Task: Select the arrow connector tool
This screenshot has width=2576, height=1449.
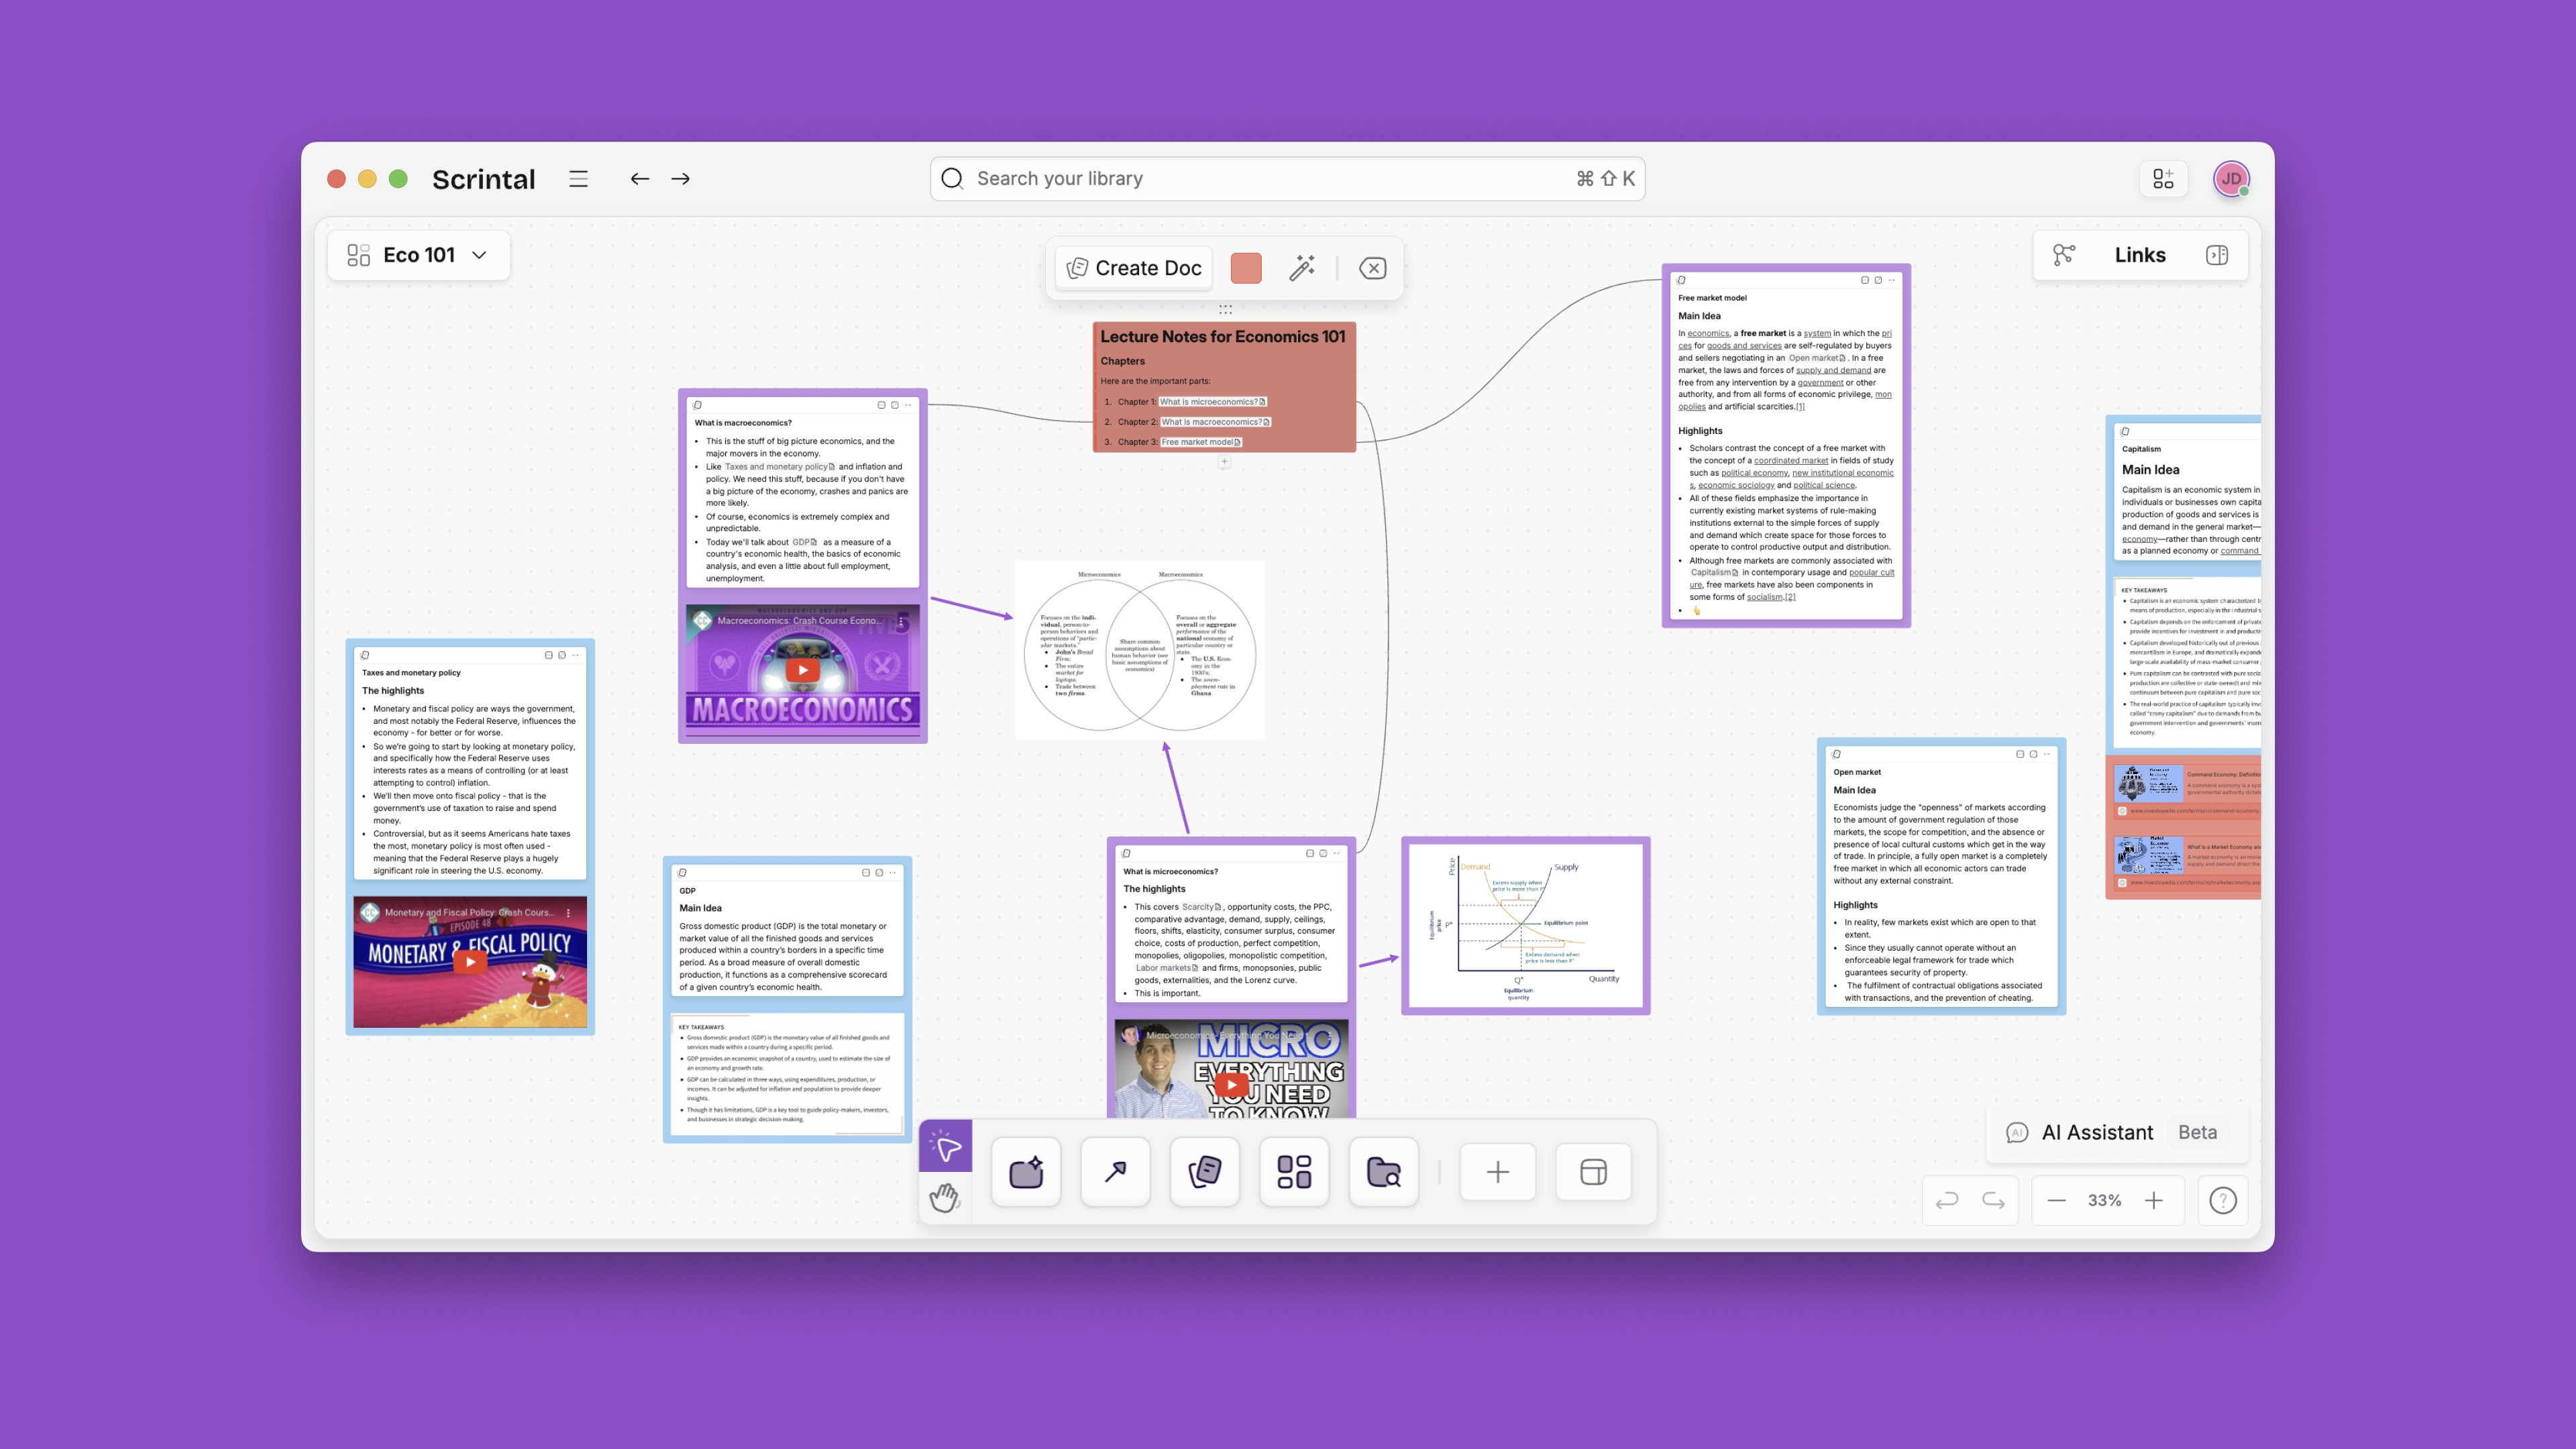Action: (1115, 1172)
